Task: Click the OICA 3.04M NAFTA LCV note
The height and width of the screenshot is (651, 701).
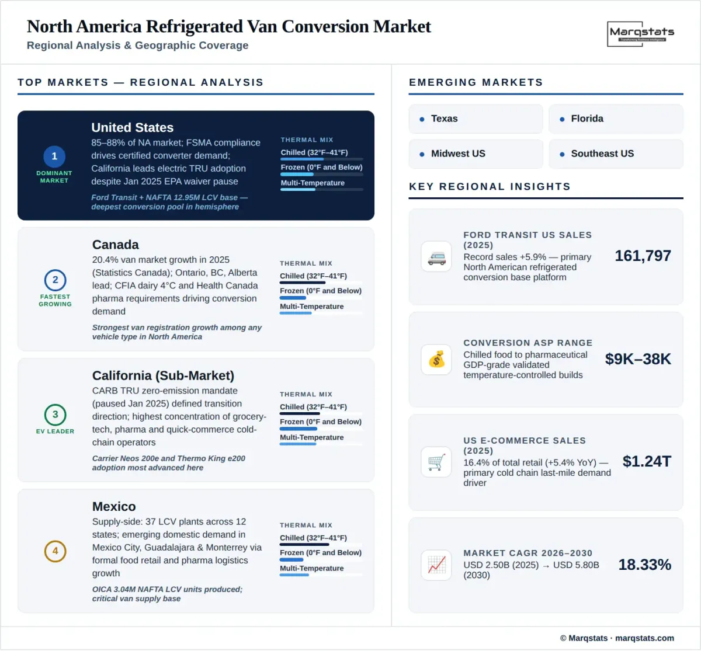Action: coord(167,594)
